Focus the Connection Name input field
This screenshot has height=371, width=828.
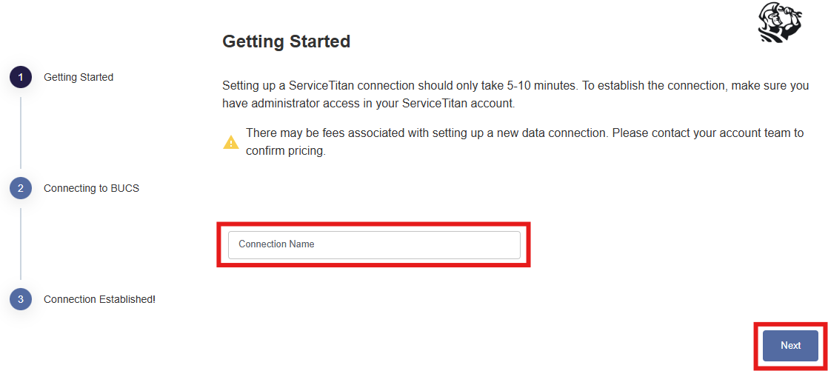(374, 244)
